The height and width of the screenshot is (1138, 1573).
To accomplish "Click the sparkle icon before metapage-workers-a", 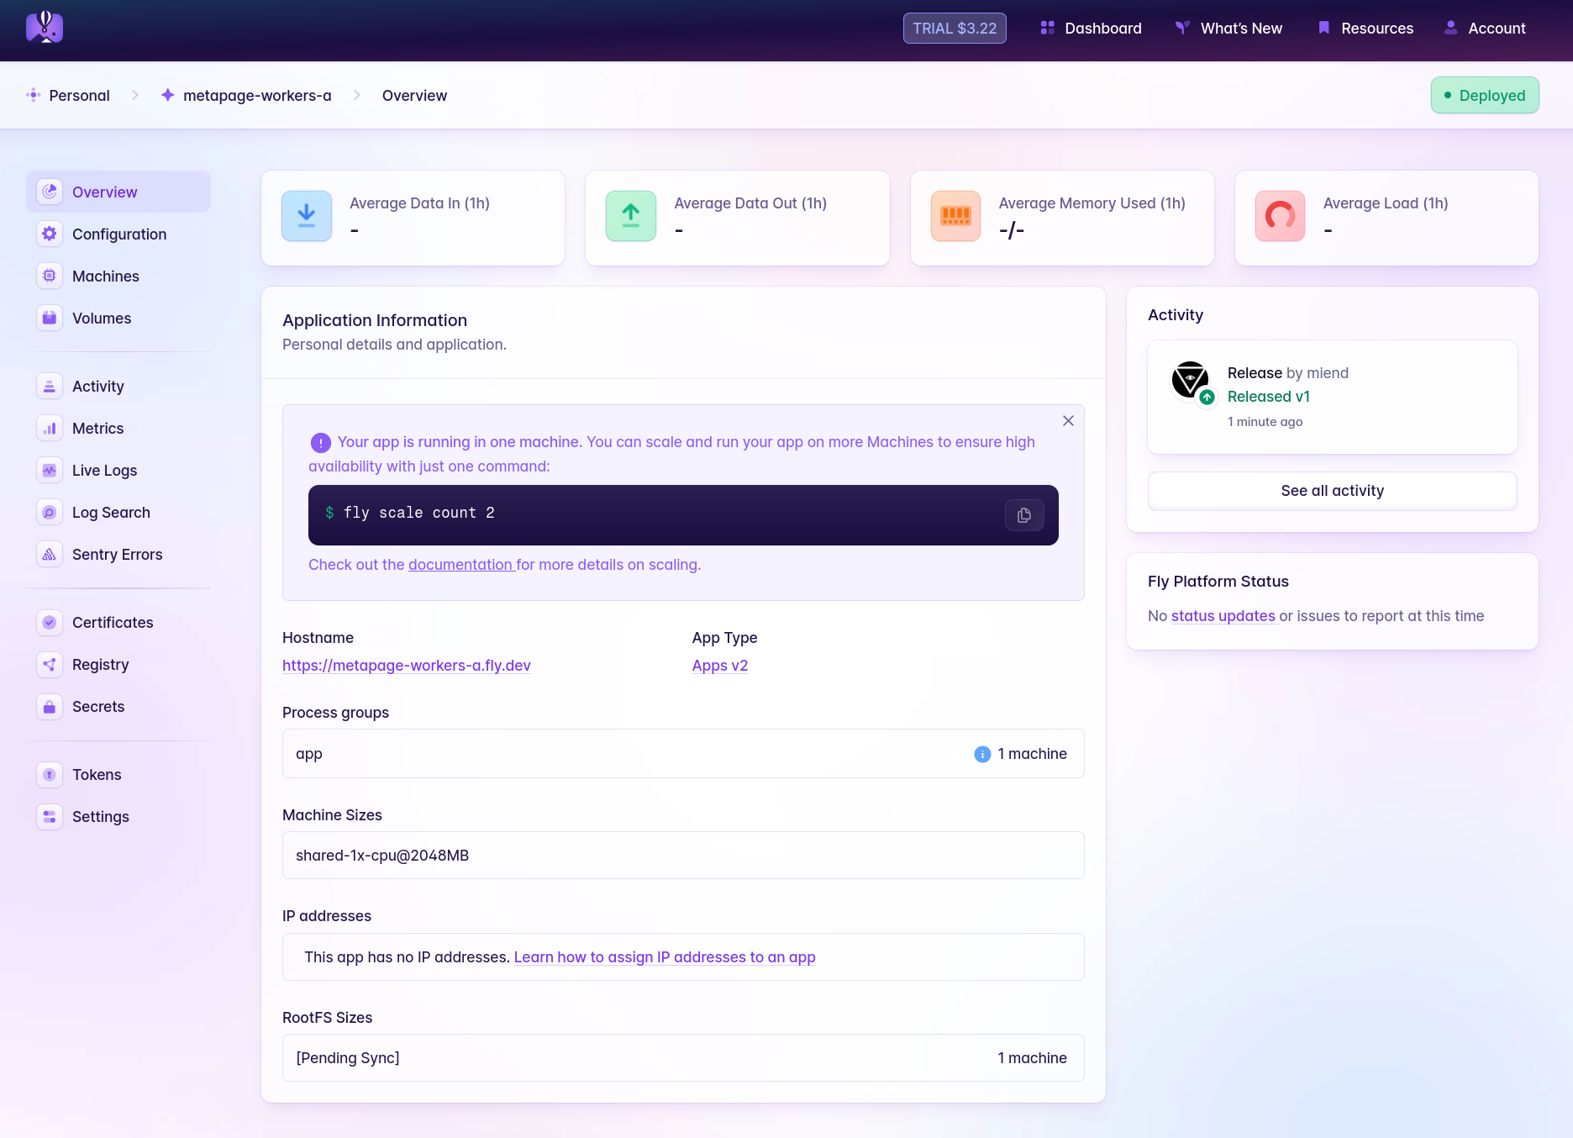I will pyautogui.click(x=168, y=95).
